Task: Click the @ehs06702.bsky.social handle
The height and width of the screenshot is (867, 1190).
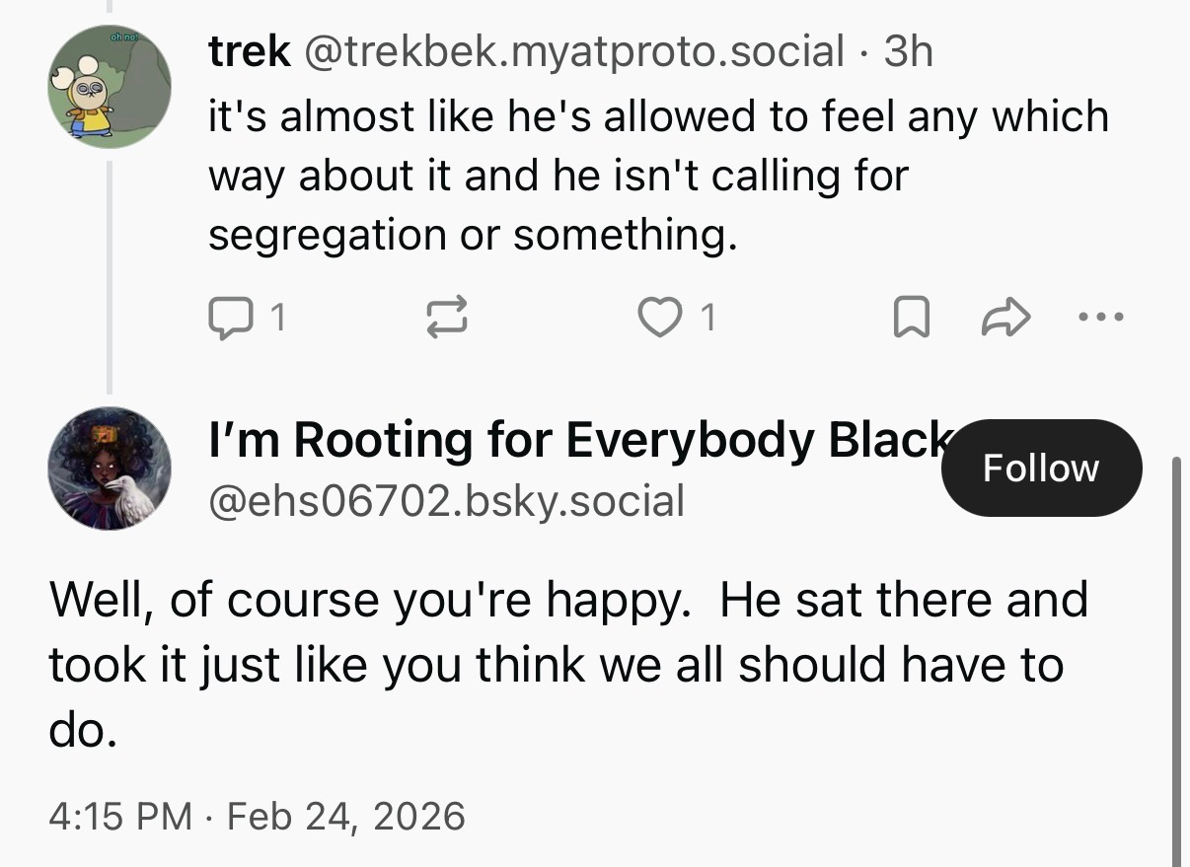Action: pos(446,500)
